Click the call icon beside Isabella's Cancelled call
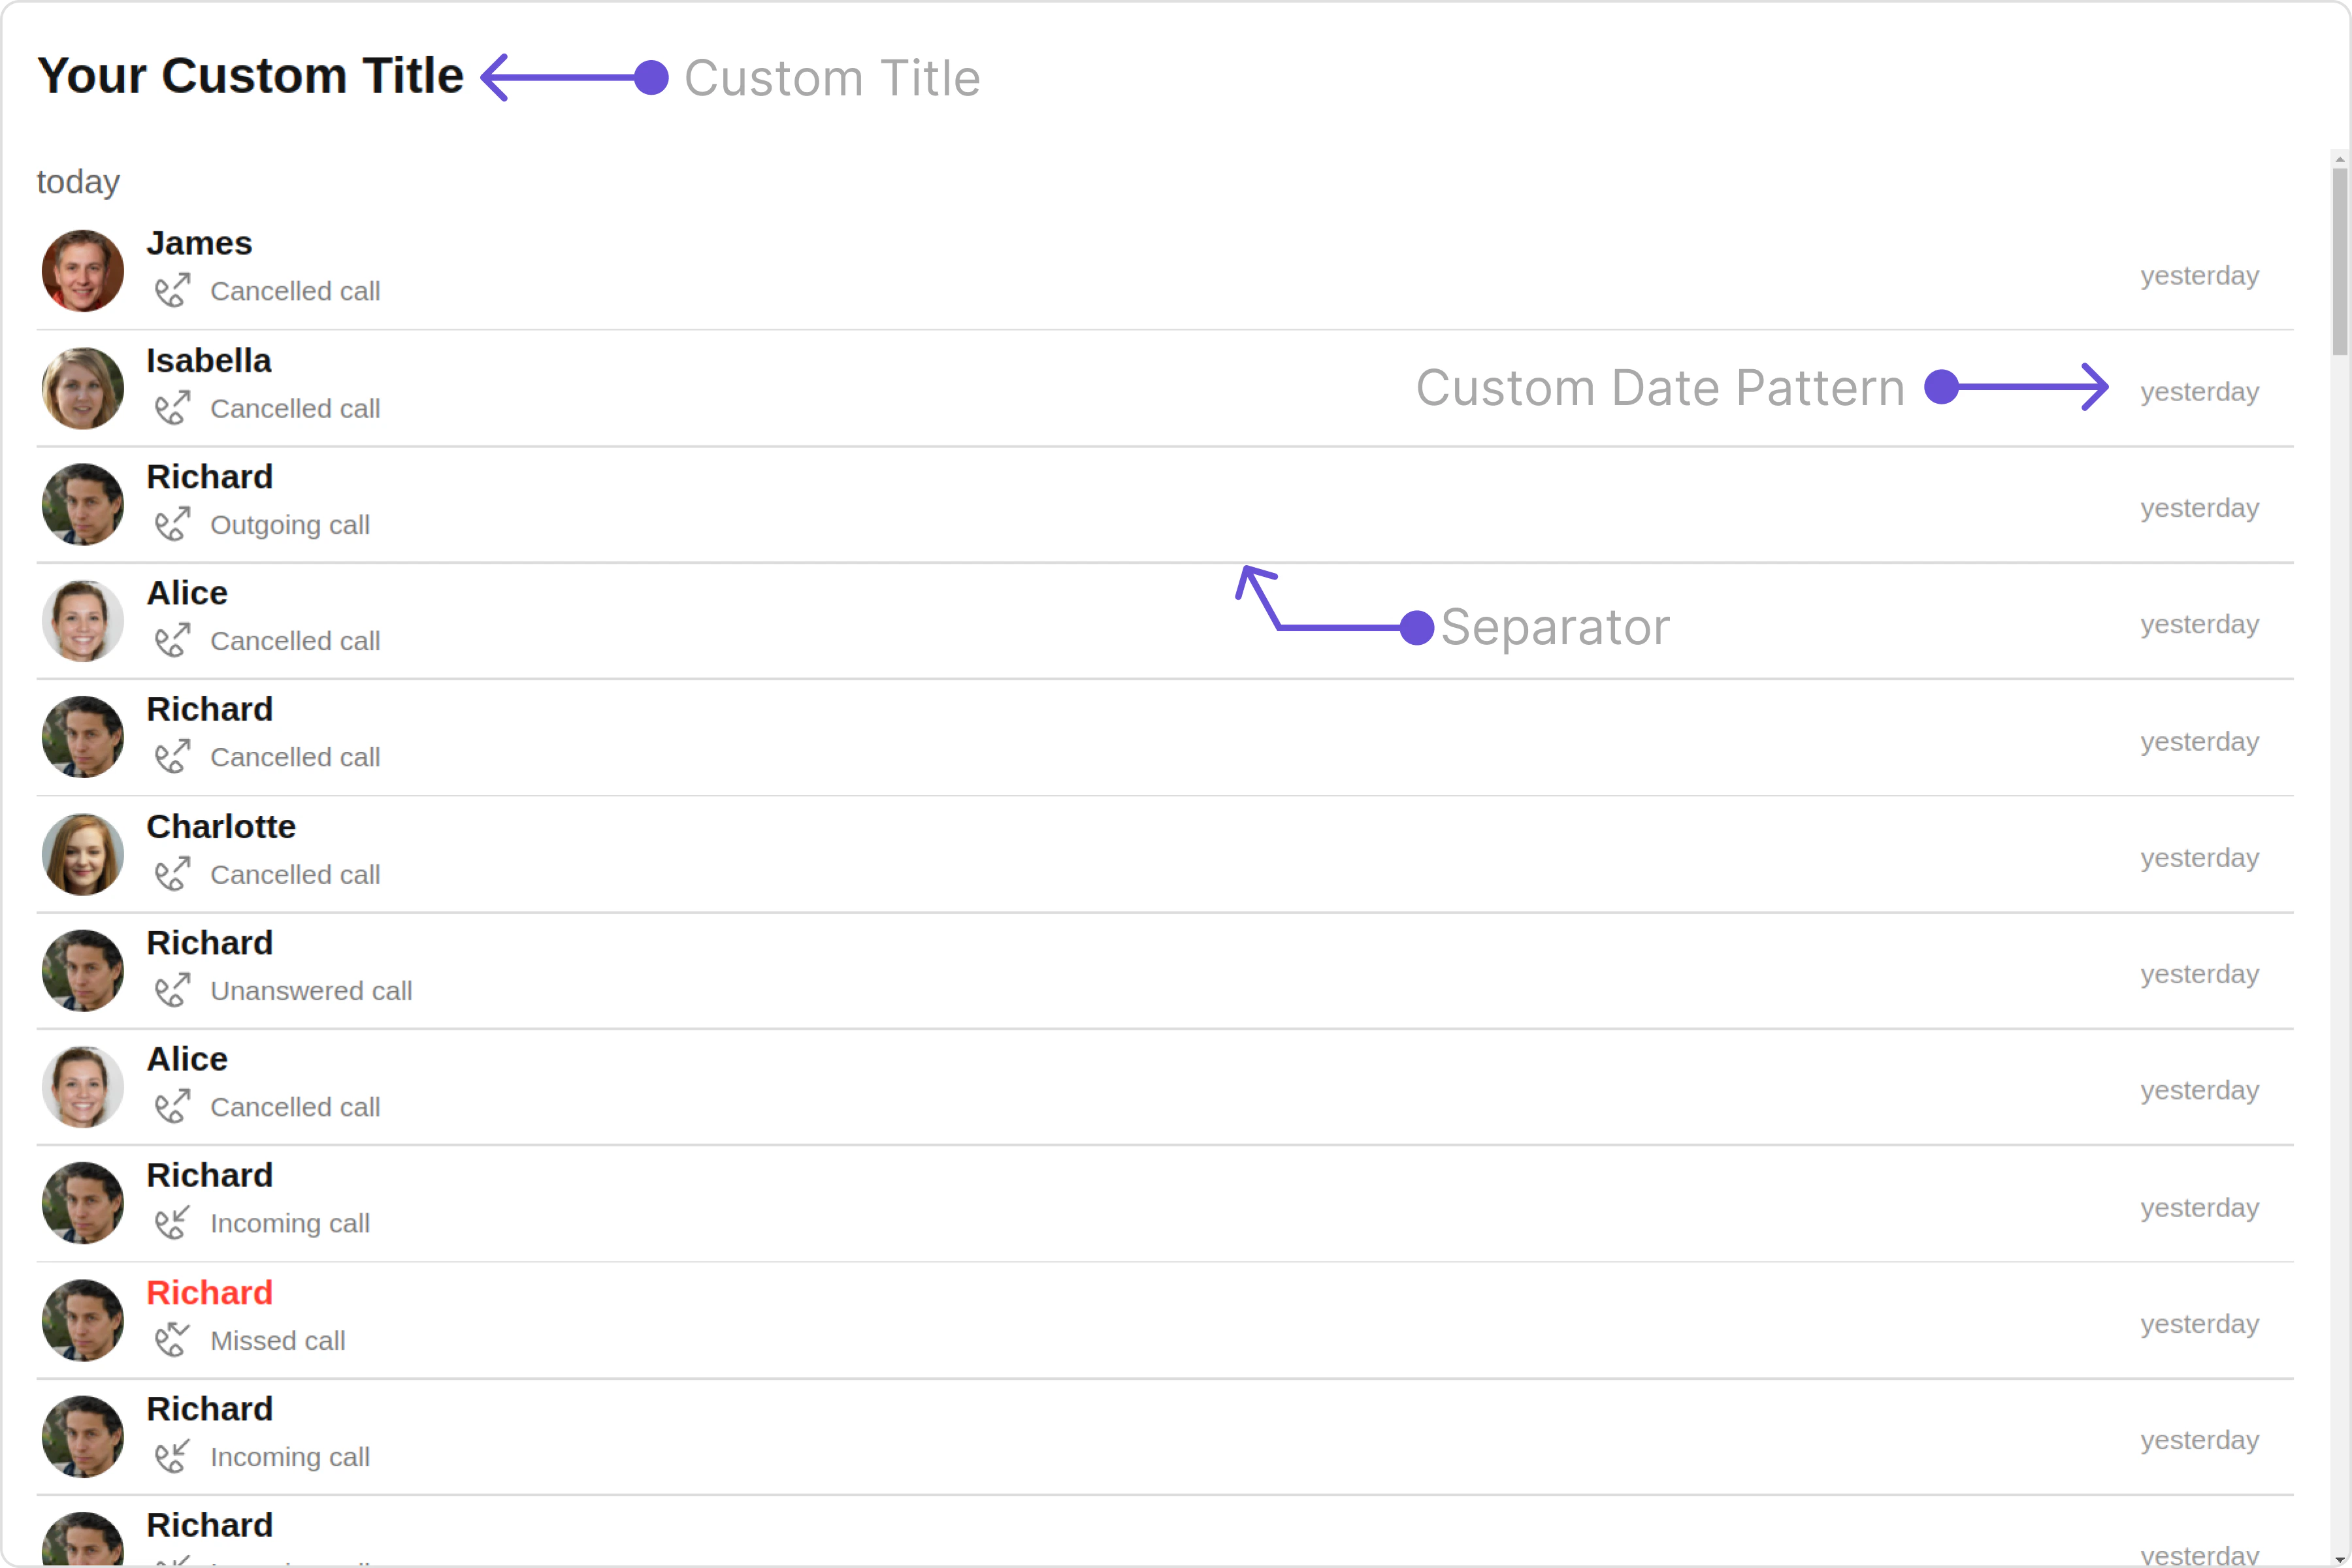 click(171, 408)
